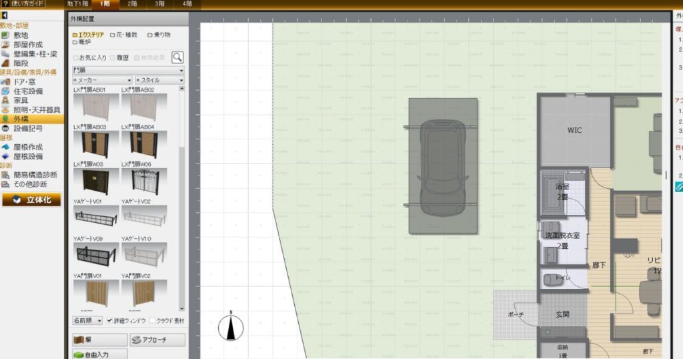Click the gate list scrollbar up arrow

click(181, 89)
